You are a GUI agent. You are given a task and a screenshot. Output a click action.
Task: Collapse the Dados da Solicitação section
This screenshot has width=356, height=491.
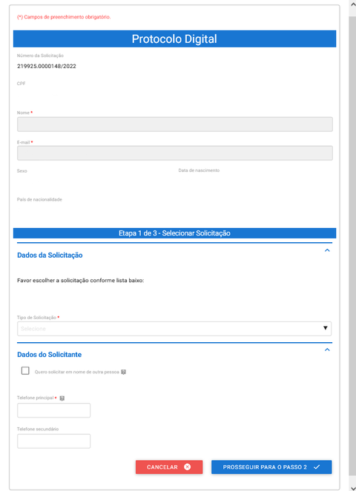pos(327,250)
